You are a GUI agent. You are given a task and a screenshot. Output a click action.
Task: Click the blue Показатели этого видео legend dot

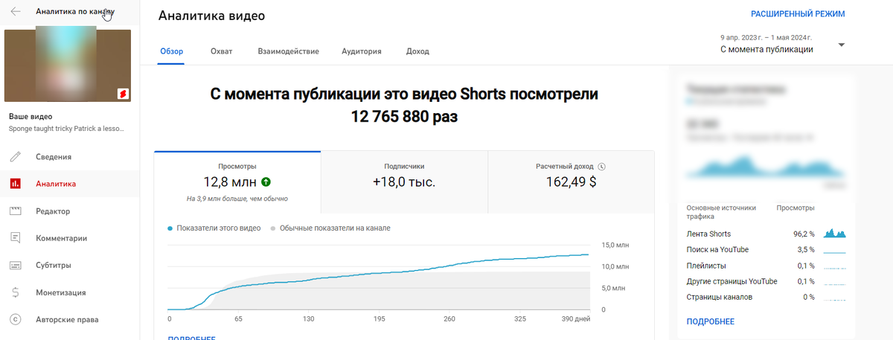click(170, 228)
